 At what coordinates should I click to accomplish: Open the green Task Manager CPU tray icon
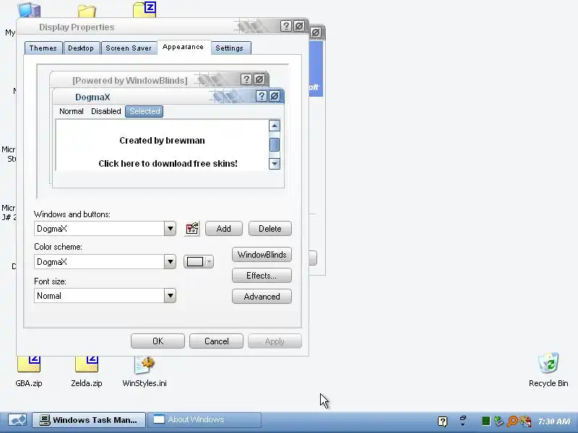[486, 421]
